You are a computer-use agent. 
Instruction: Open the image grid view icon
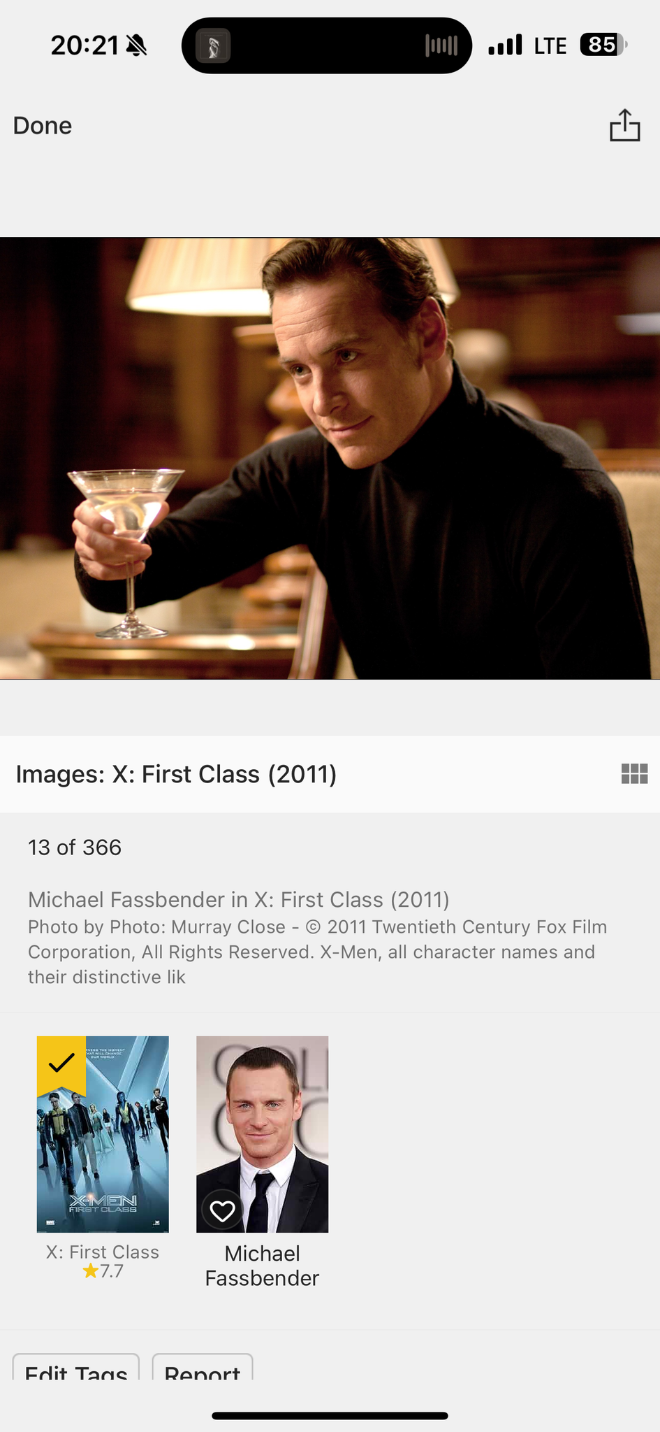tap(634, 773)
